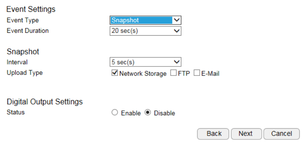The image size is (307, 155).
Task: Enable the FTP upload checkbox
Action: point(173,73)
